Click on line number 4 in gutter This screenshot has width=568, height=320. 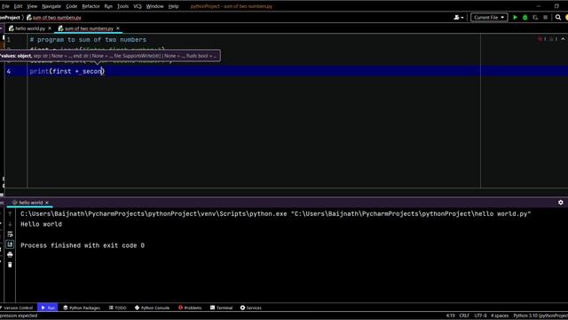[8, 71]
